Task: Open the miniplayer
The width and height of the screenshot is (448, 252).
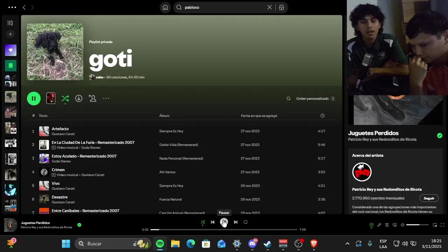Action: [x=435, y=225]
